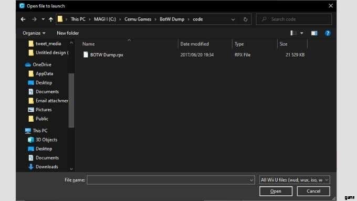Expand the File name dropdown arrow
Image resolution: width=357 pixels, height=201 pixels.
[x=251, y=180]
